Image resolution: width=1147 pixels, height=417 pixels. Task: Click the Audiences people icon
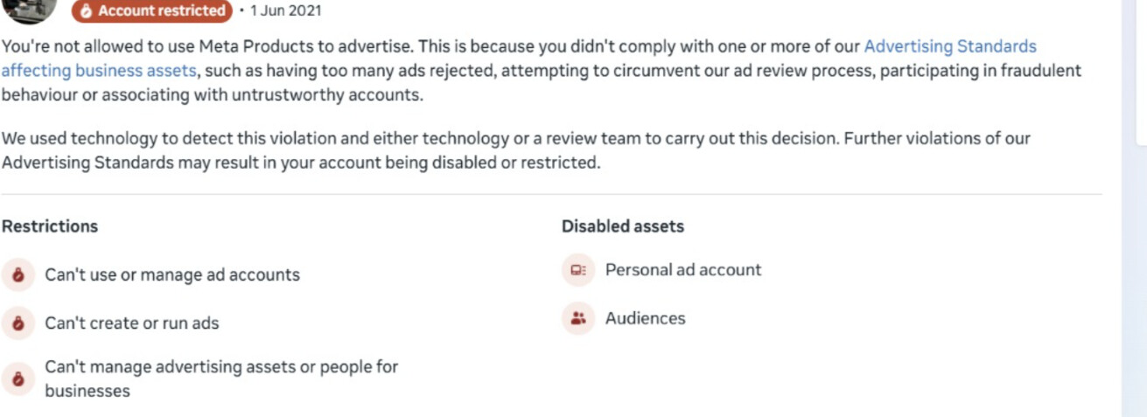(x=577, y=319)
